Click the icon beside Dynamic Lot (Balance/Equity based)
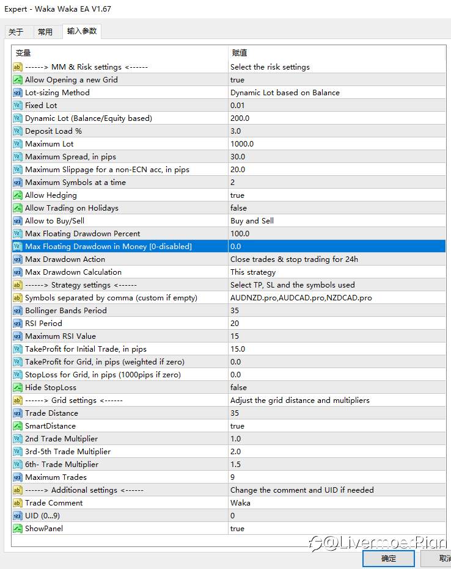The height and width of the screenshot is (569, 451). [x=18, y=118]
